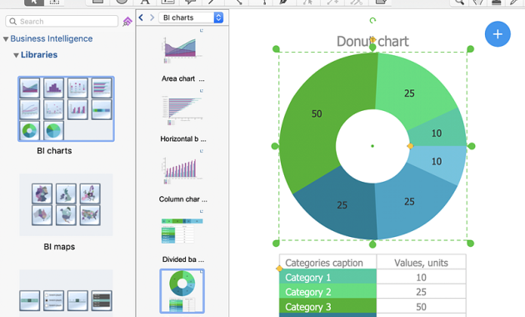Click the magnifier zoom tool in toolbar
The image size is (525, 317).
point(459,2)
